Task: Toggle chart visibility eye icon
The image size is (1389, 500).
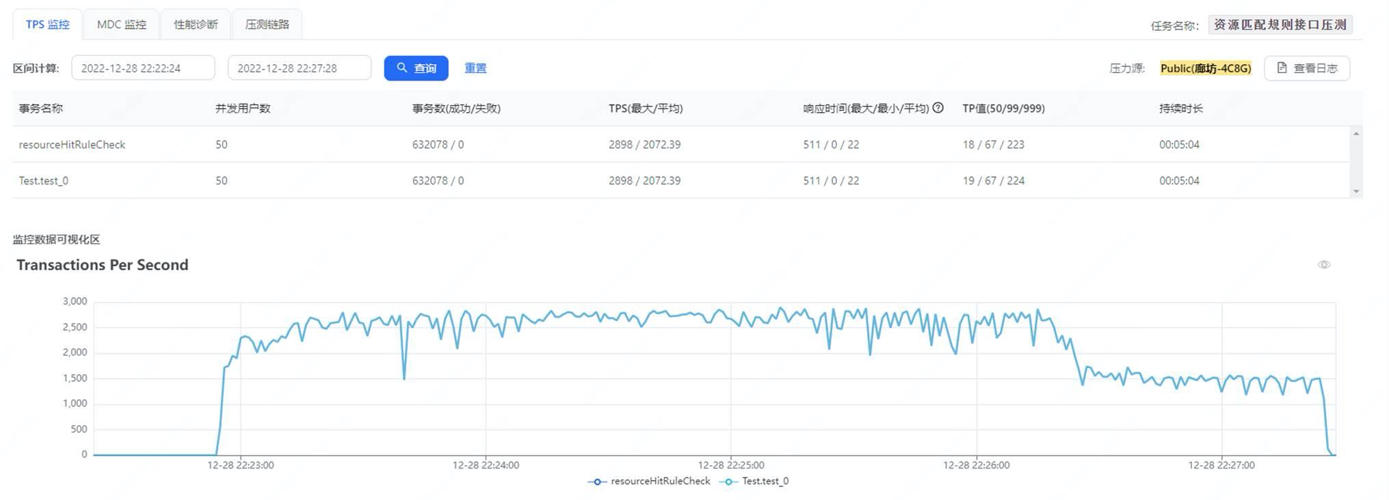Action: [1324, 265]
